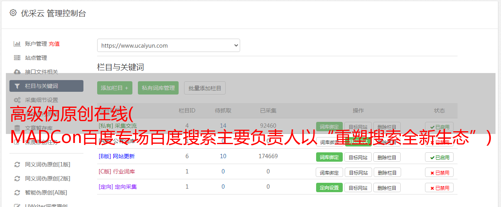This screenshot has width=501, height=207.
Task: Click 删除栏目 for the 行业词库 row
Action: tap(387, 172)
